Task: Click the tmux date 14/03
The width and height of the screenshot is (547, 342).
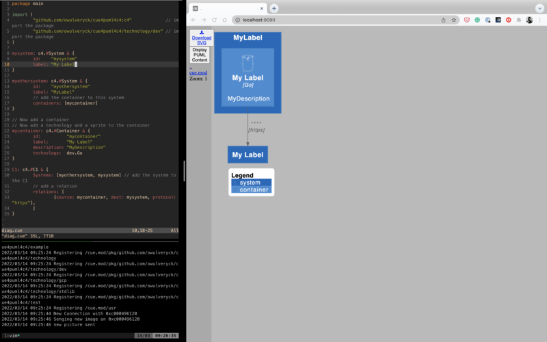Action: [144, 335]
